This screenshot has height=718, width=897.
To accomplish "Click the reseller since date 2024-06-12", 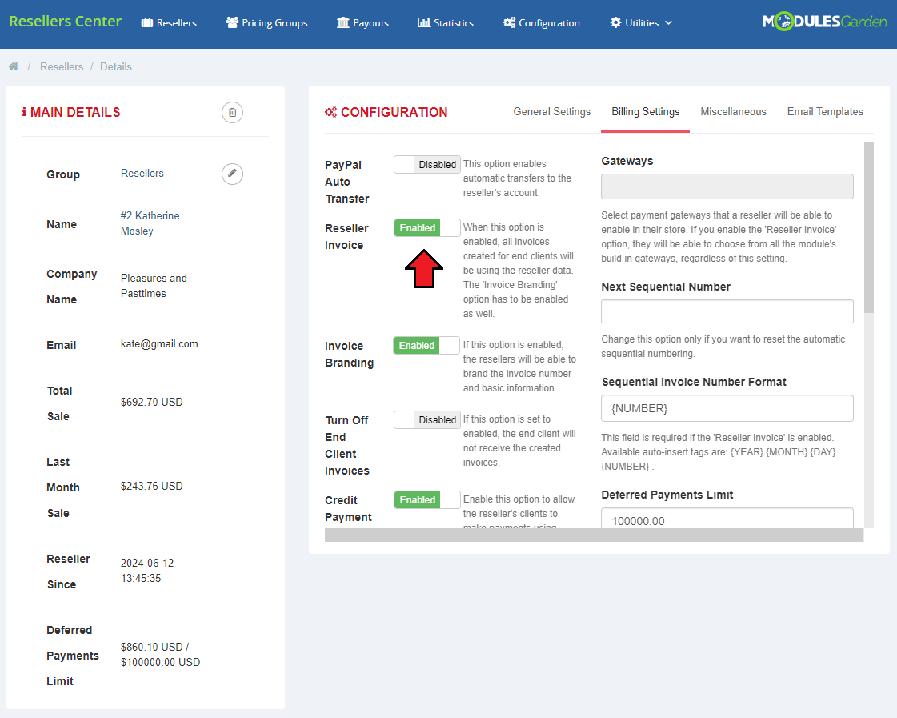I will point(147,571).
